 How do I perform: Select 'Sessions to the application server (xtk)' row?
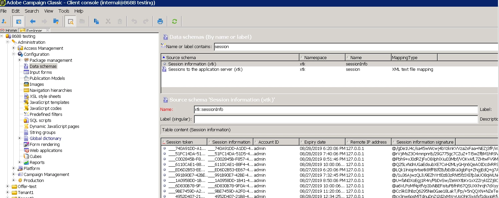(330, 69)
